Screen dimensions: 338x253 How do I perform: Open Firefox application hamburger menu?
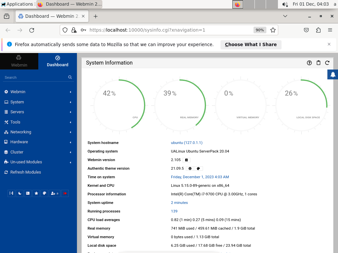click(330, 30)
